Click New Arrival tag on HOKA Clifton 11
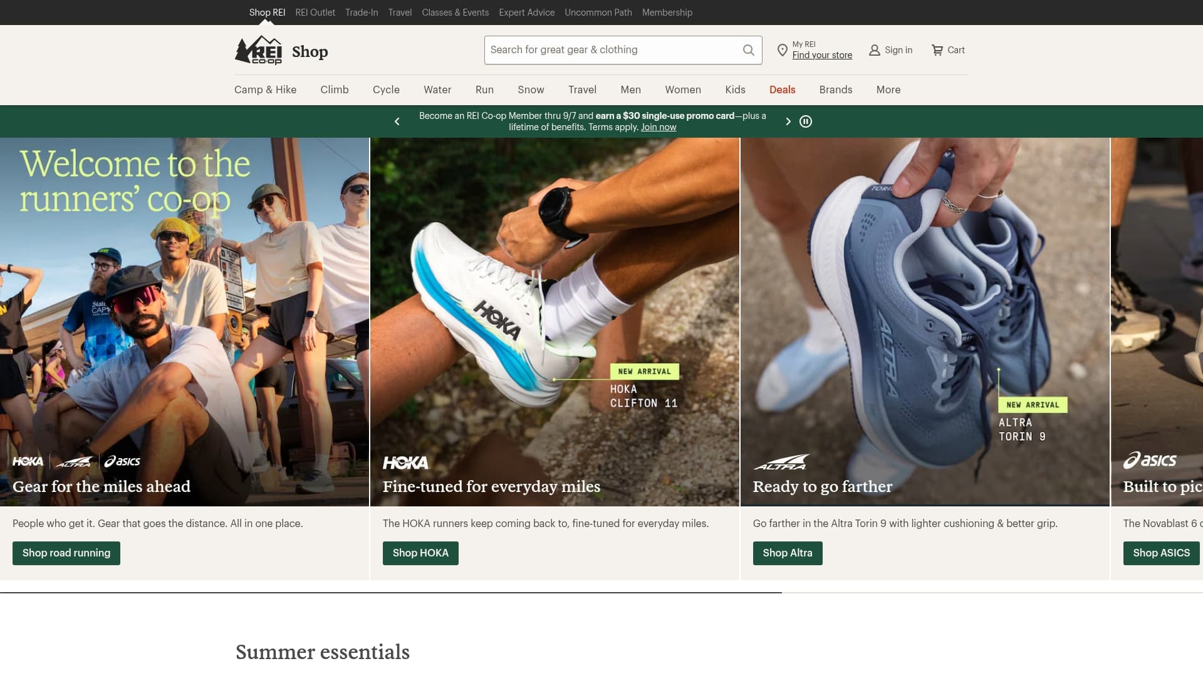The width and height of the screenshot is (1203, 676). point(644,371)
